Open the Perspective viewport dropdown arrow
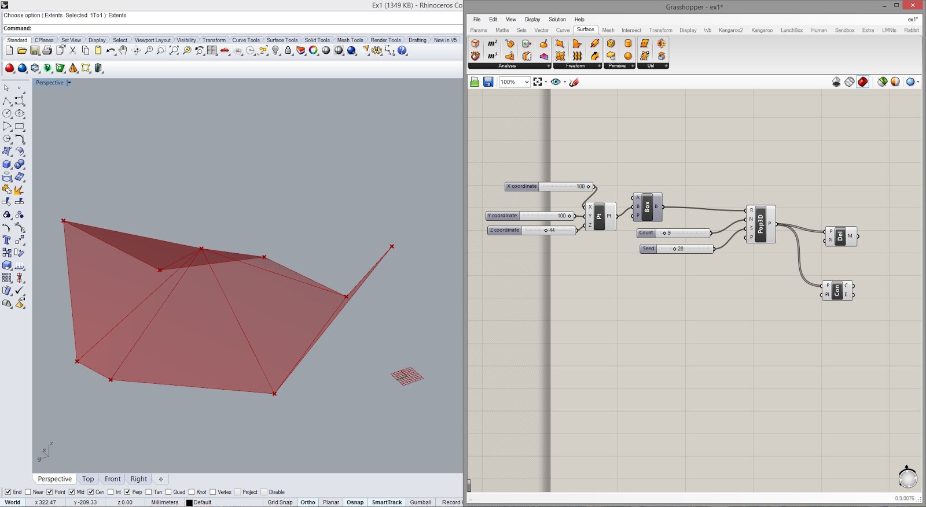This screenshot has height=507, width=926. click(x=69, y=83)
